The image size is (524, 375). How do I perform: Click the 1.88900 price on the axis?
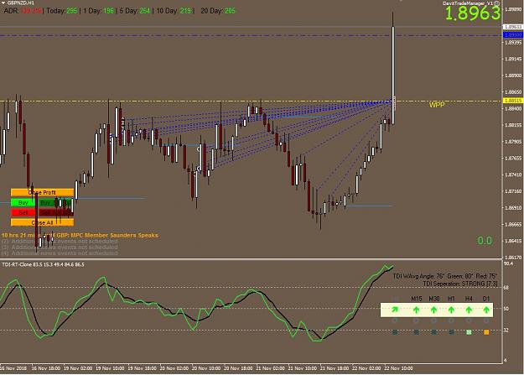(513, 76)
